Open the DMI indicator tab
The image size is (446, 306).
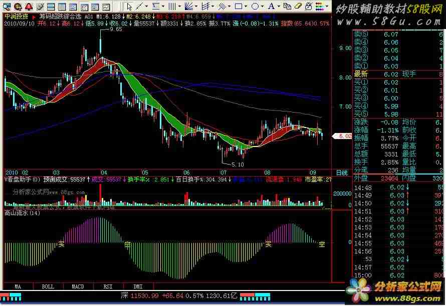tap(137, 286)
